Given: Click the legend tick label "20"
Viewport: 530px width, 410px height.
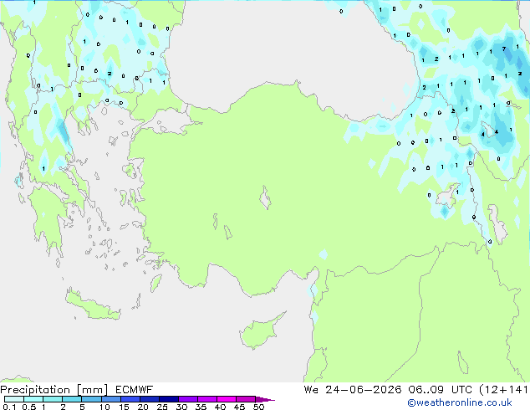Looking at the screenshot, I should tap(143, 407).
